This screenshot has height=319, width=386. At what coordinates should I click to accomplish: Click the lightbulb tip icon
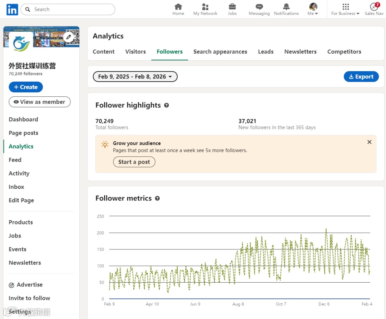pos(105,144)
